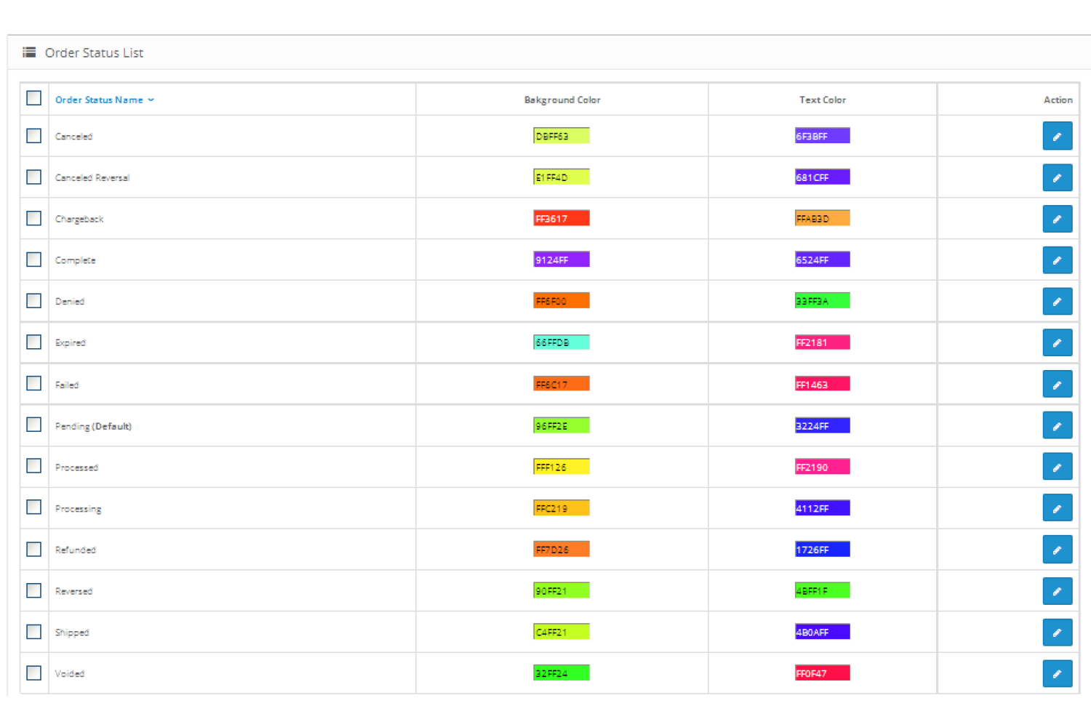Open the edit pencil for Chargeback

pos(1057,218)
